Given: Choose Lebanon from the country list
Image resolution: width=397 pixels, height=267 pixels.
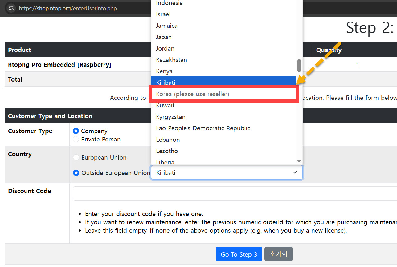Looking at the screenshot, I should (x=168, y=140).
